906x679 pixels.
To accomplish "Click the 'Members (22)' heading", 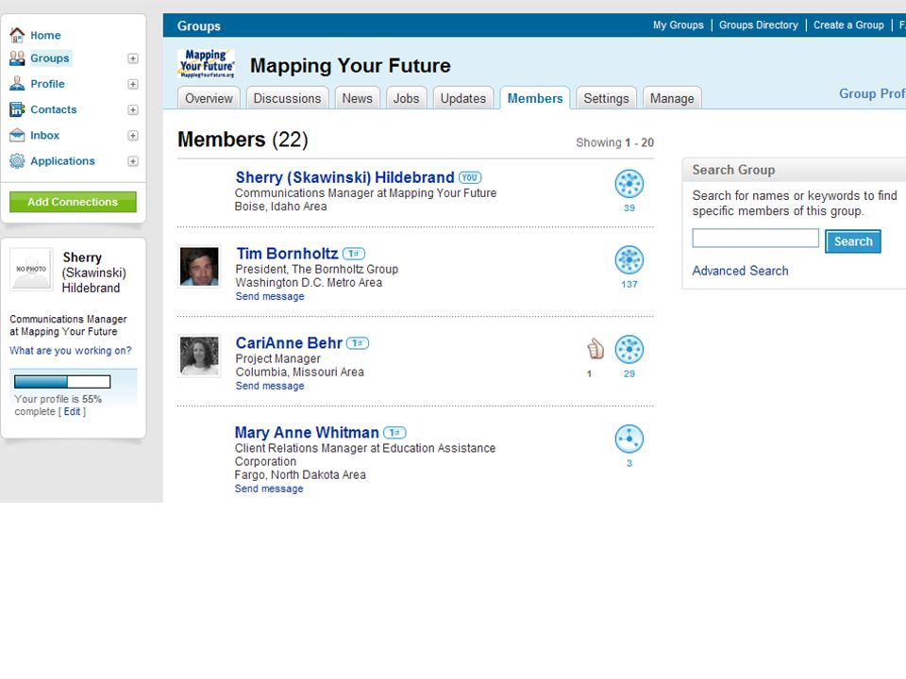I will point(243,140).
